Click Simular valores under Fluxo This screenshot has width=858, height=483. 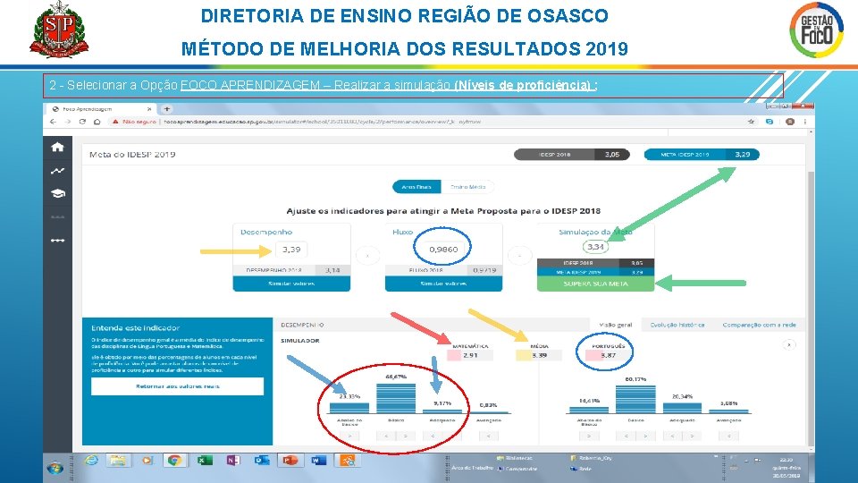click(x=443, y=284)
